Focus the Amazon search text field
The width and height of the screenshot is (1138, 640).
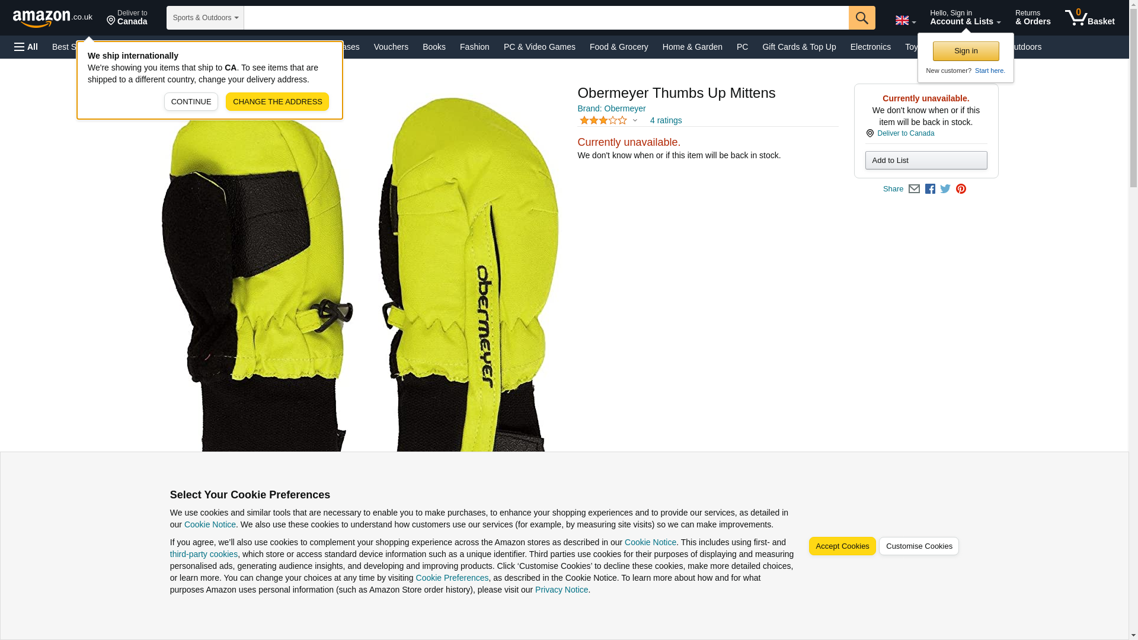[x=546, y=18]
